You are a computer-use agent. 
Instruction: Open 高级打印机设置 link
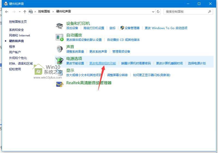(94, 28)
